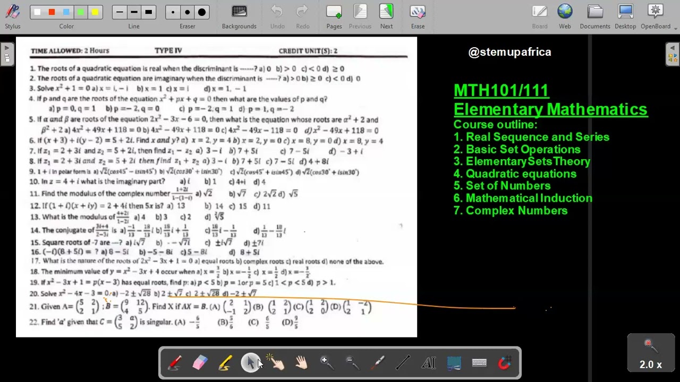Select the Interact with items finger tool
Screen dimensions: 680x382
click(276, 363)
